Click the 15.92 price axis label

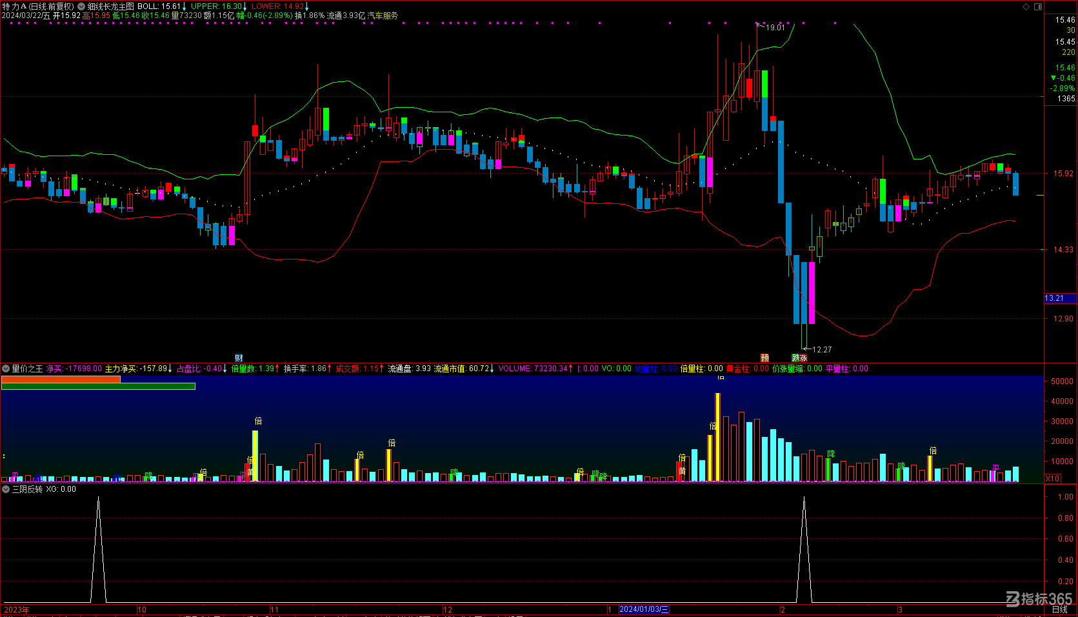coord(1064,174)
